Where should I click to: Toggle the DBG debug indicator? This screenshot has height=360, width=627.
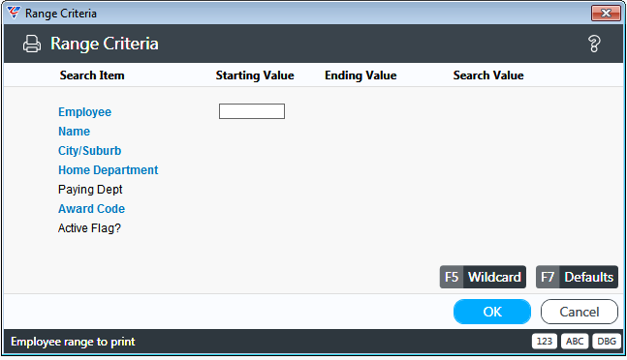[x=607, y=342]
